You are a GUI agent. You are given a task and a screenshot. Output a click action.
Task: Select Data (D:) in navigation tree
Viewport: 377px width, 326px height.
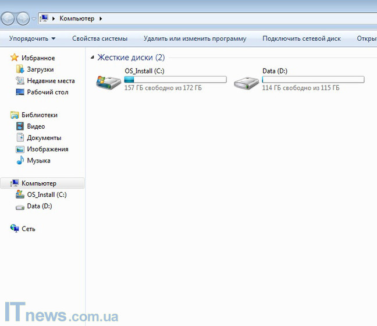click(x=39, y=206)
